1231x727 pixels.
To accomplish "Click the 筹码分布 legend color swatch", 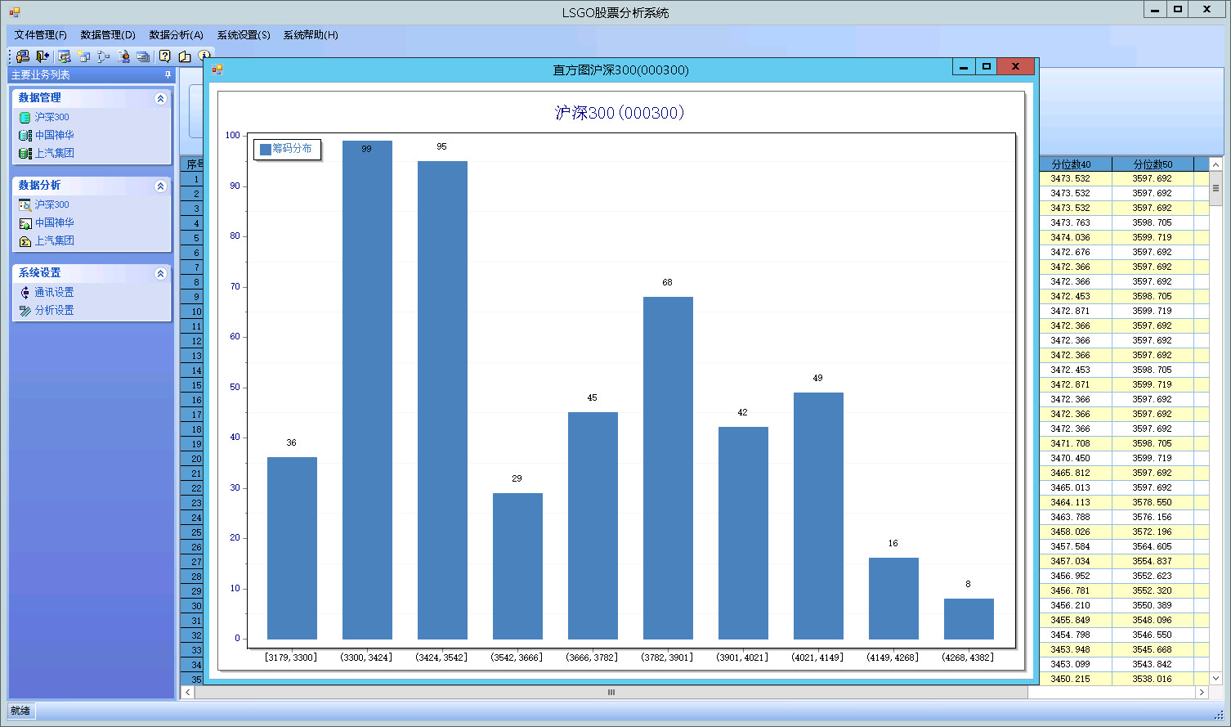I will 265,149.
